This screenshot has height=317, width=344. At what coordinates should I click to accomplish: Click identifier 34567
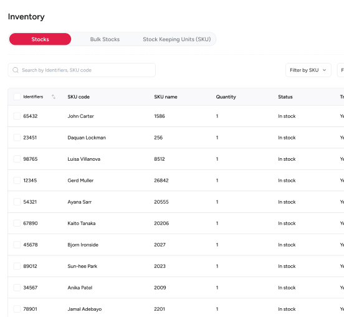coord(31,288)
